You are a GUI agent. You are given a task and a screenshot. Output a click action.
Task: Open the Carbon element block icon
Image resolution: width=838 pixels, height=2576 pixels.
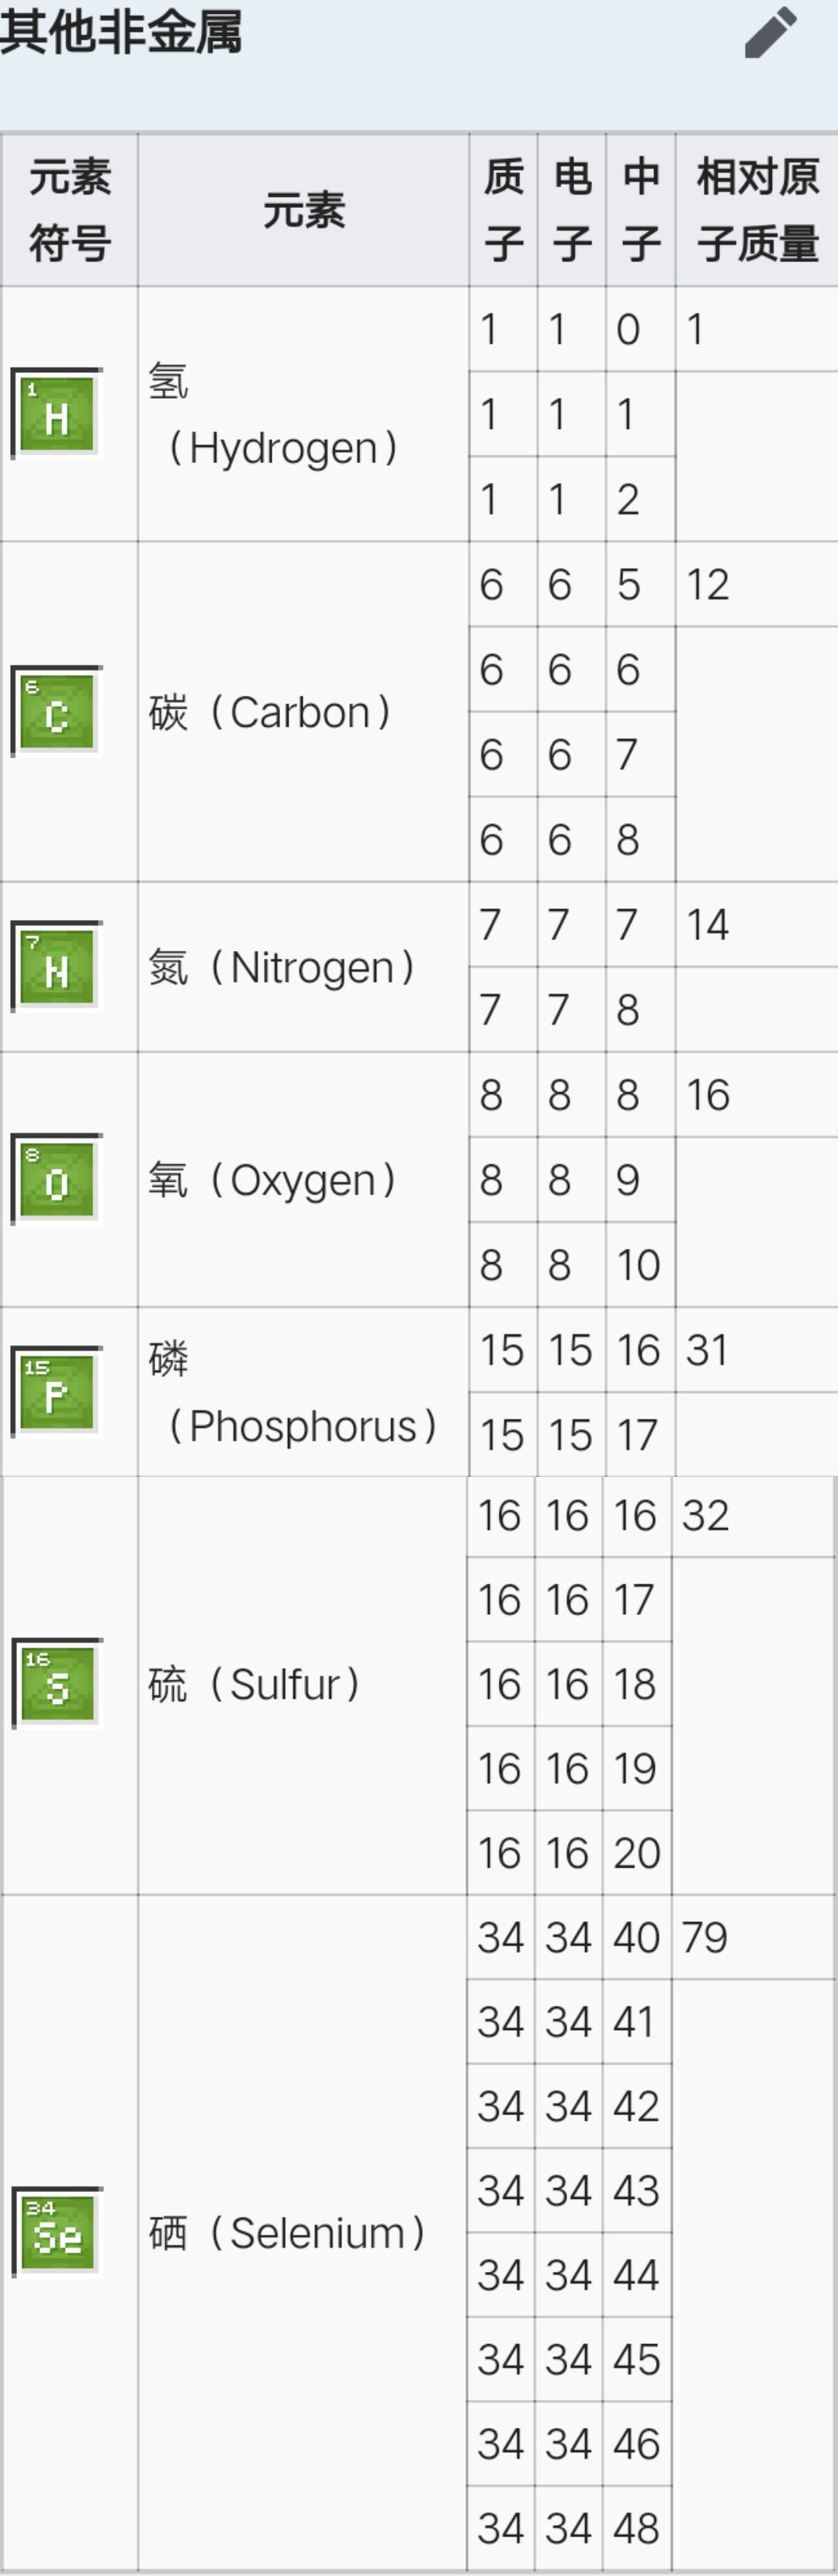click(x=56, y=711)
